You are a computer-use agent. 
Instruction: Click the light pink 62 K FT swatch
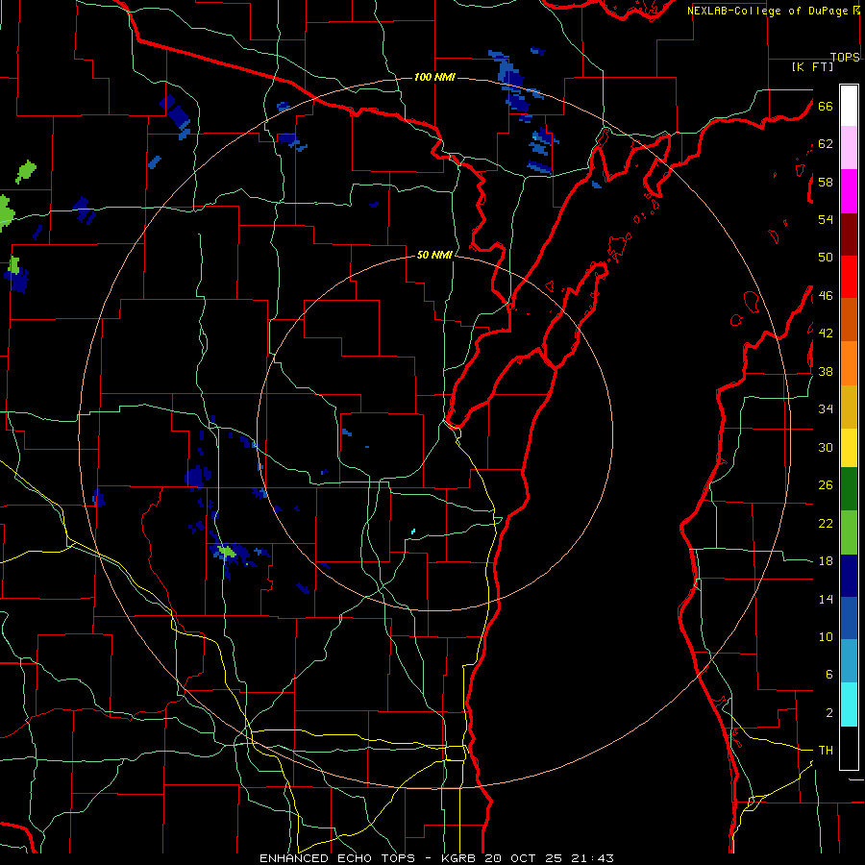click(x=849, y=148)
